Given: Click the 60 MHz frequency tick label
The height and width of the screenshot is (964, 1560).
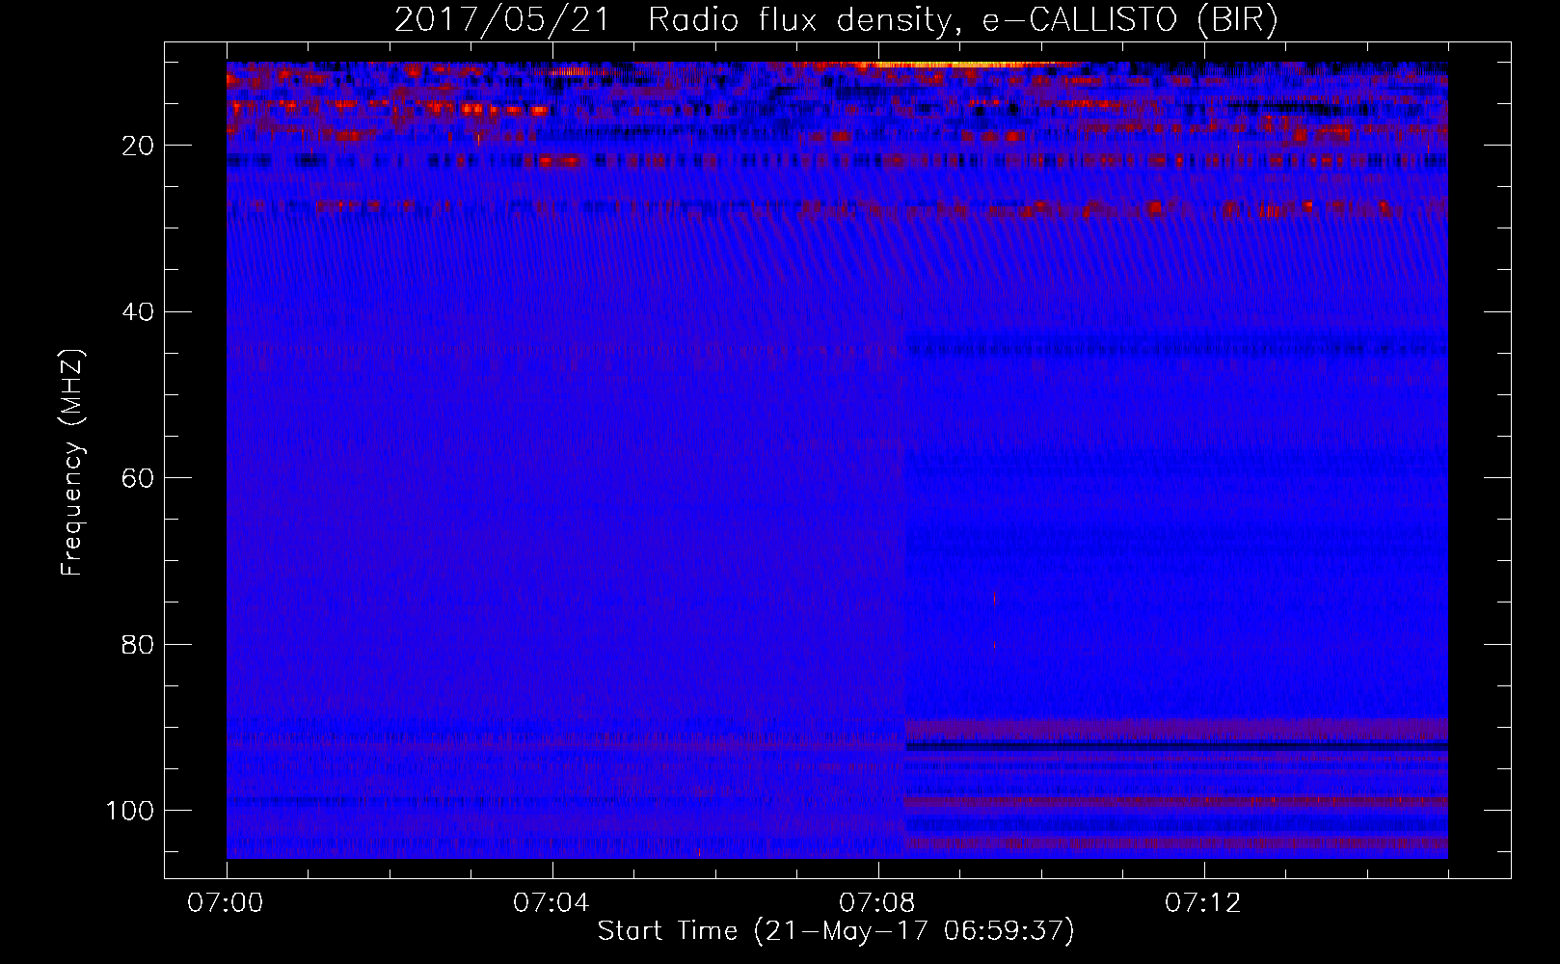Looking at the screenshot, I should click(x=138, y=478).
